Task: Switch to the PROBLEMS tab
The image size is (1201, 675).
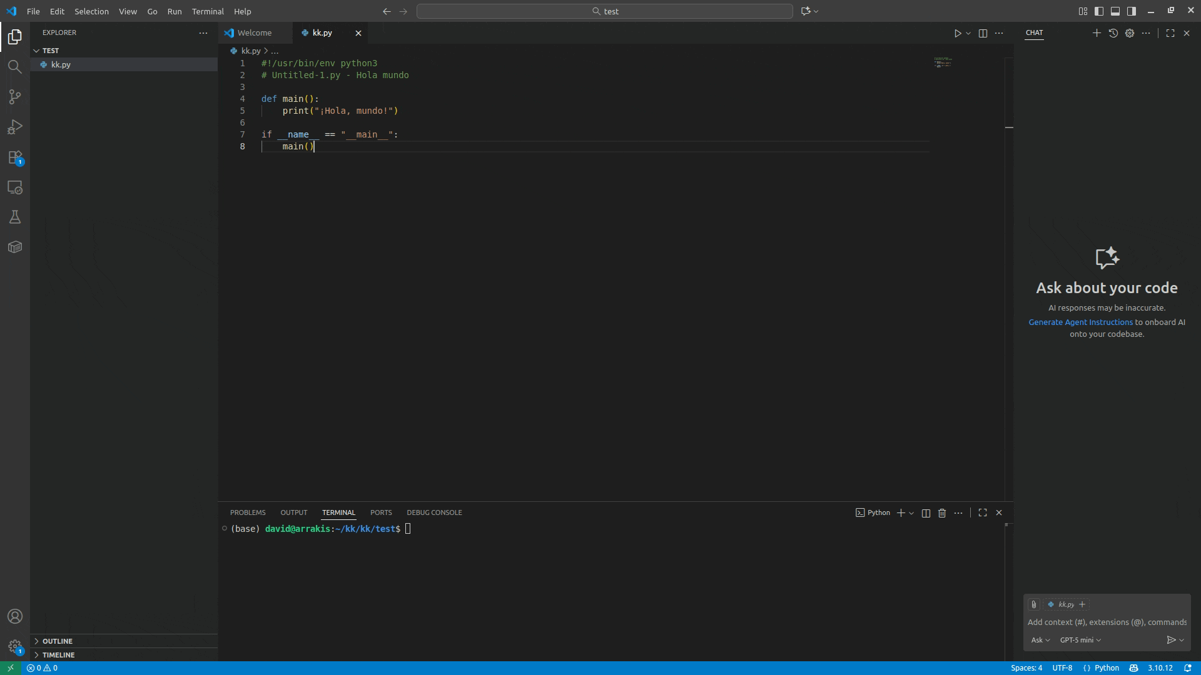Action: point(247,512)
